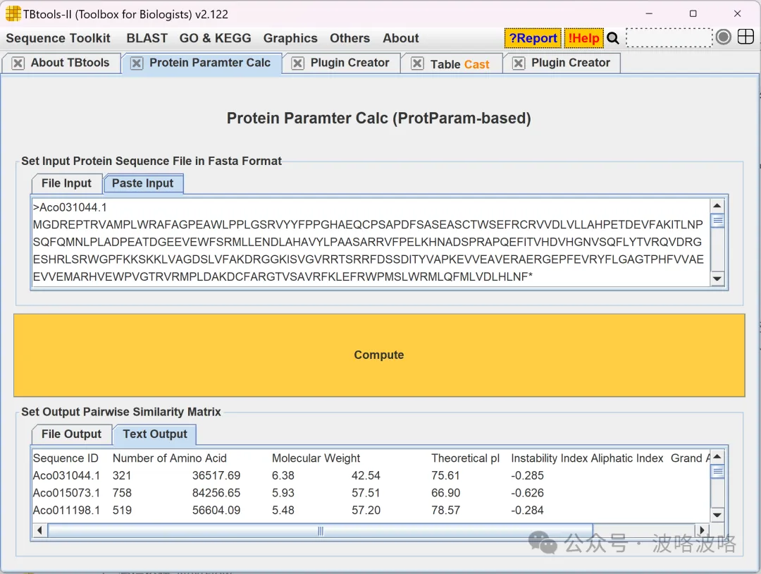Click the output table scroll up arrow

coord(717,456)
